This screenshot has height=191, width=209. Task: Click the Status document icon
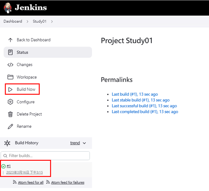tap(10, 52)
